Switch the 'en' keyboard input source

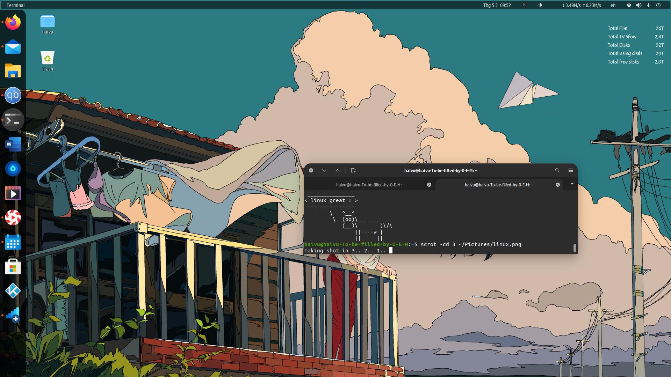tap(613, 5)
